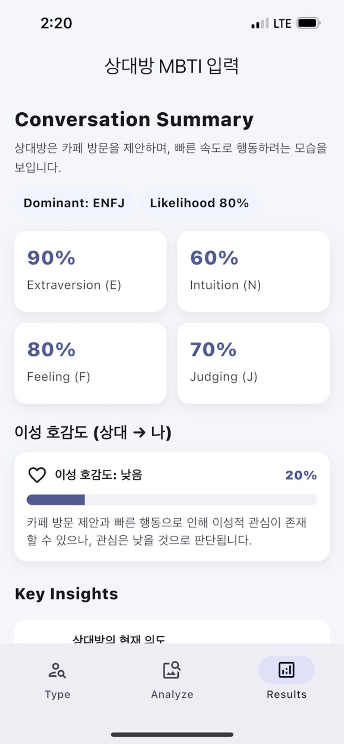Open the 90% Extraversion (E) card

point(90,272)
